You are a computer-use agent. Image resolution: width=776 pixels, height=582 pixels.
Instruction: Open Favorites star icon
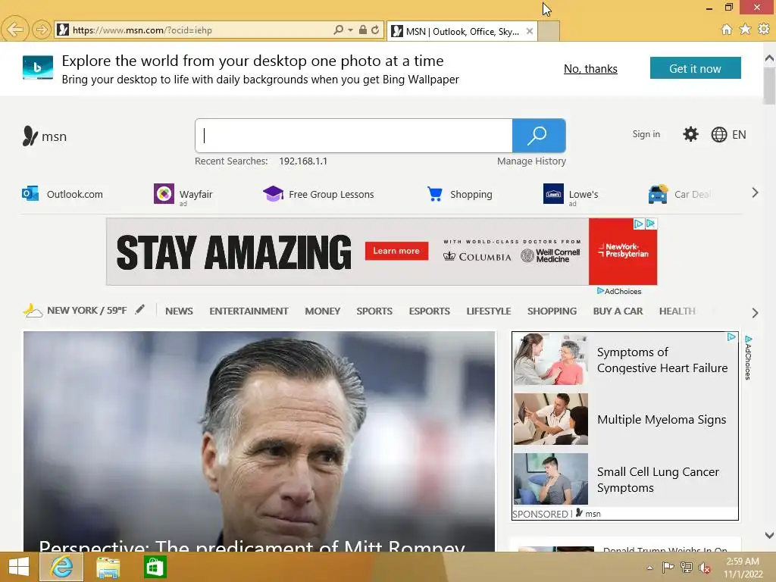tap(745, 30)
